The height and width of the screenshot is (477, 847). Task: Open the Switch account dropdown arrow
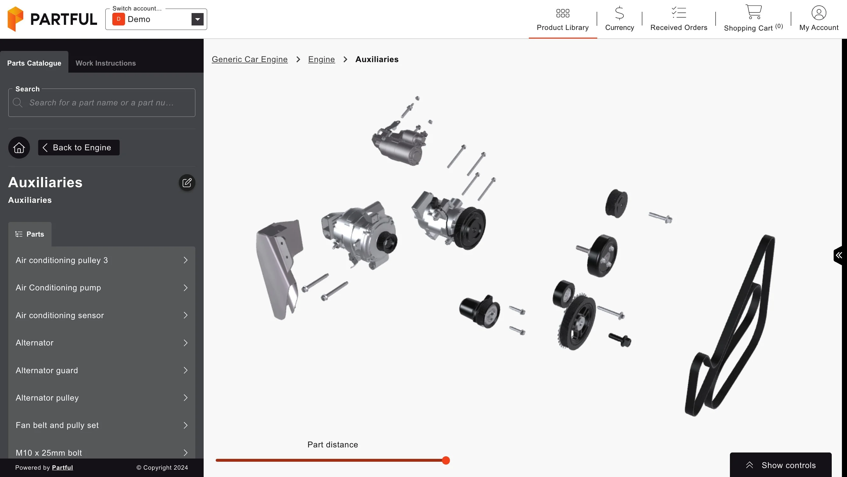(x=197, y=19)
